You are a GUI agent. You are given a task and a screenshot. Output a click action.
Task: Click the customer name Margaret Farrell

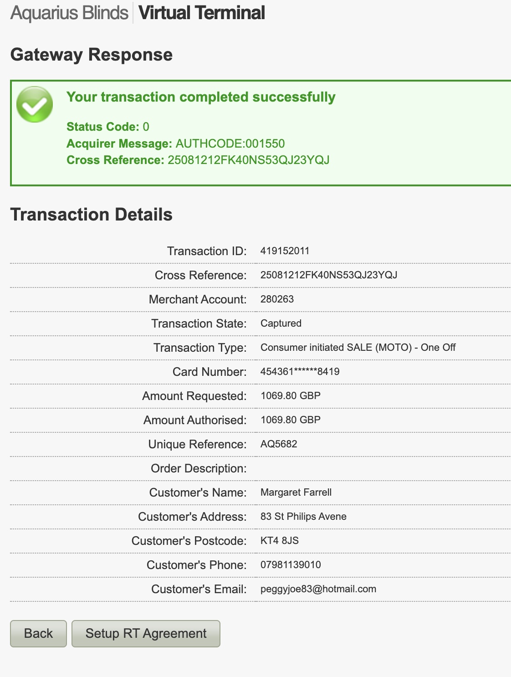pos(296,492)
